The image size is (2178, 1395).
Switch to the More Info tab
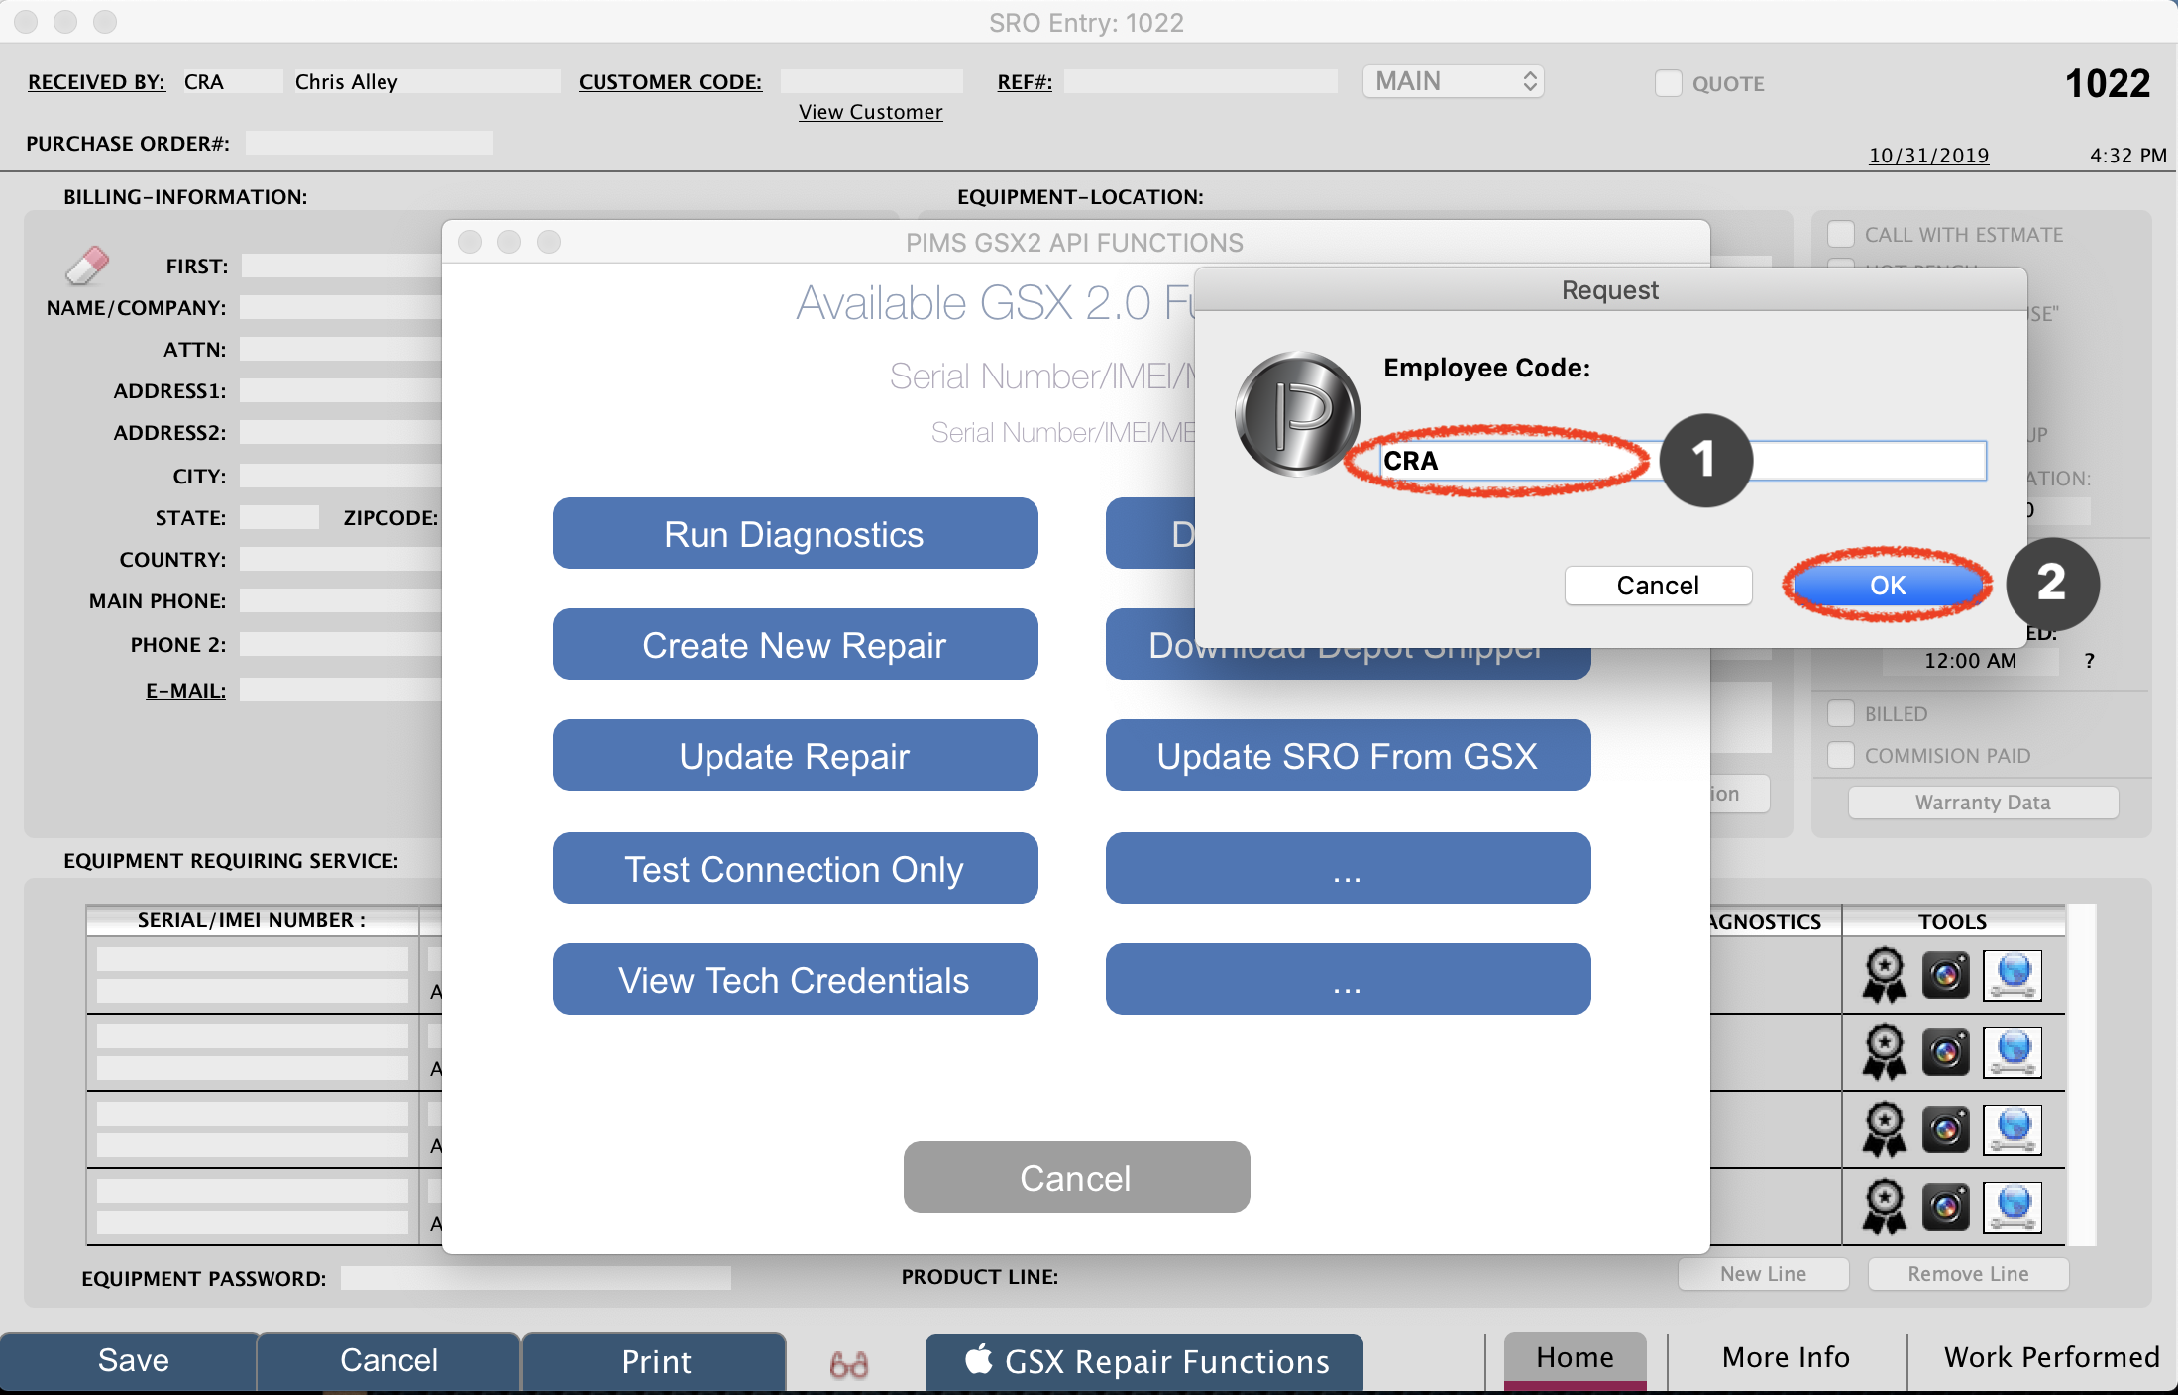[x=1786, y=1357]
